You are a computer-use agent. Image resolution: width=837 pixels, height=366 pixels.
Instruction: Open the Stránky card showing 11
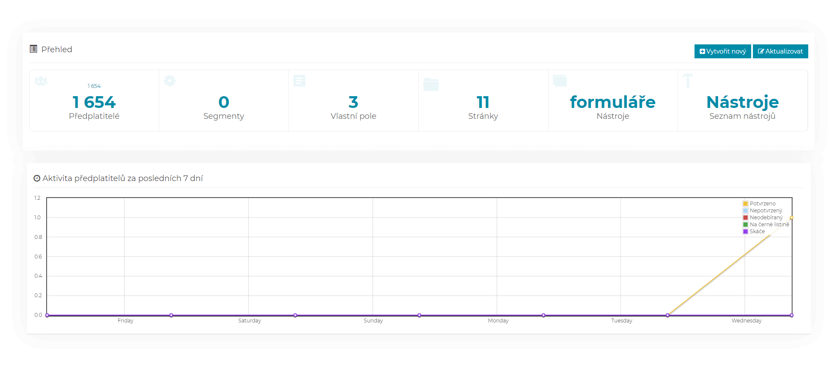click(483, 101)
